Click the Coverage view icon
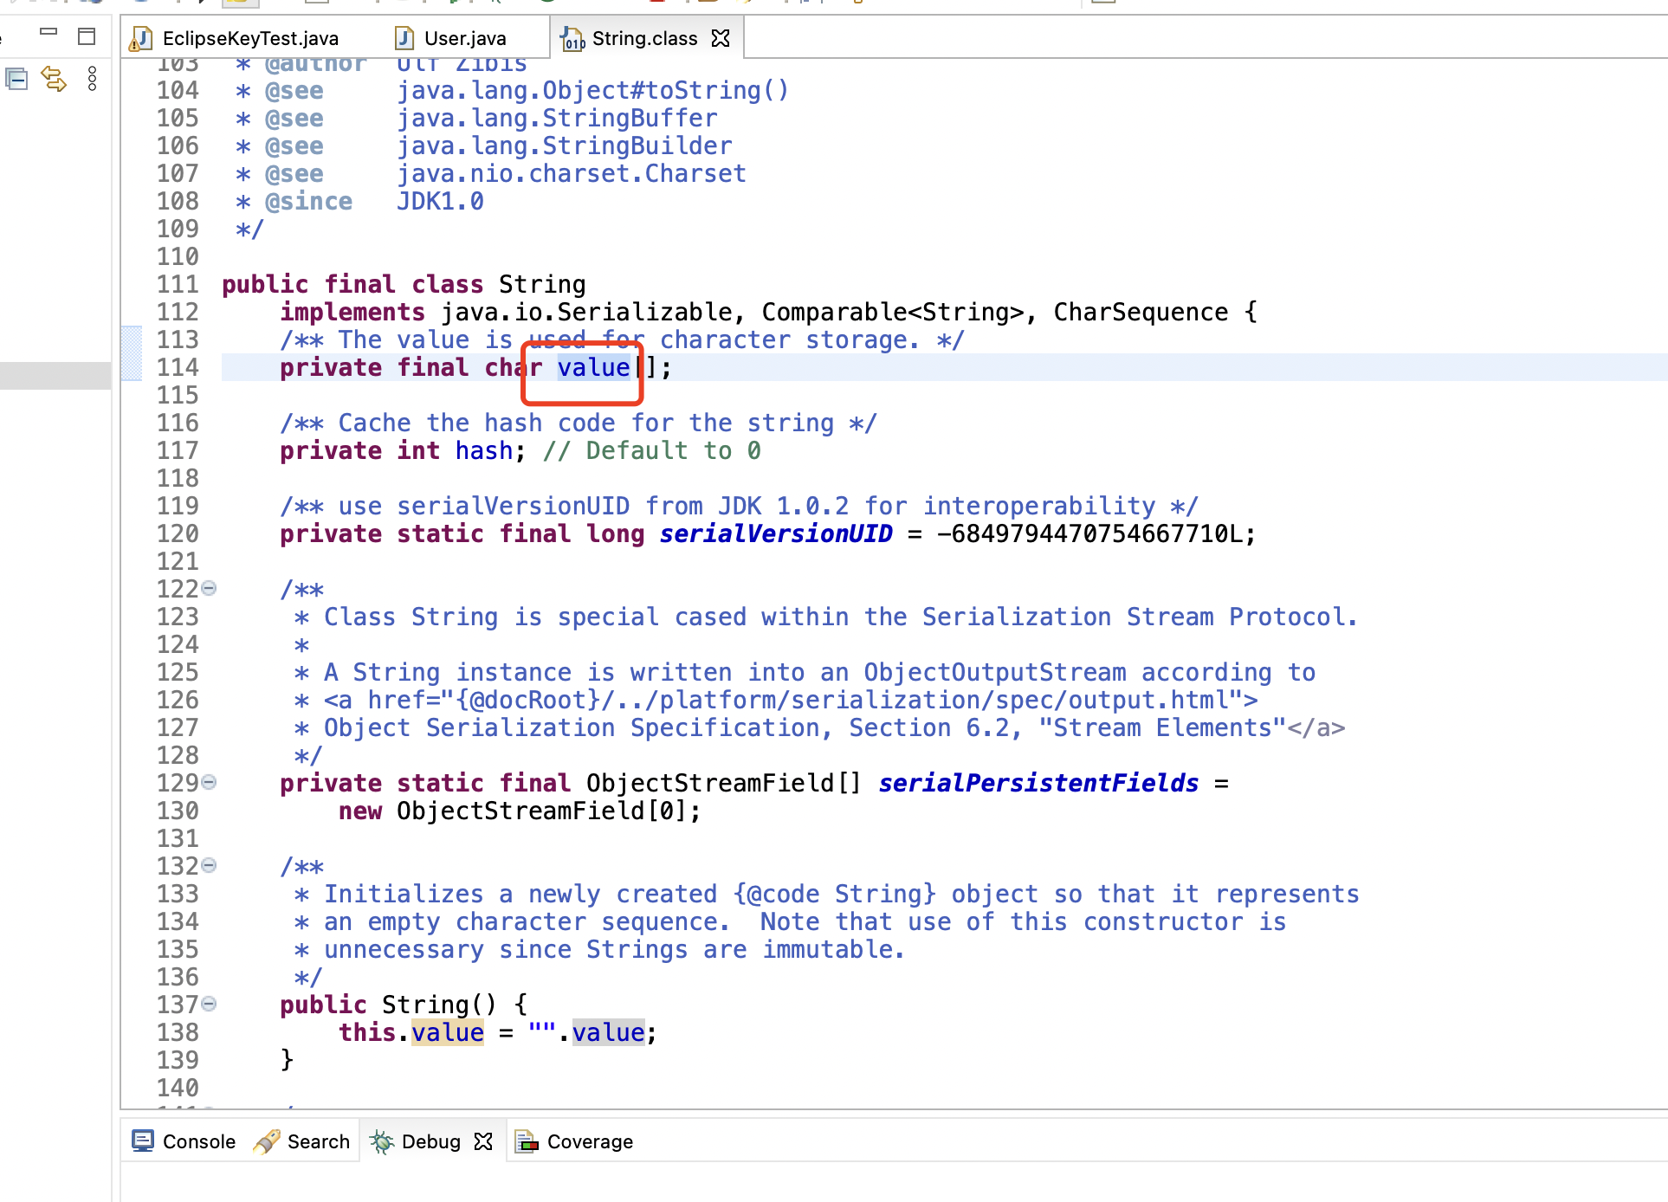 (527, 1141)
